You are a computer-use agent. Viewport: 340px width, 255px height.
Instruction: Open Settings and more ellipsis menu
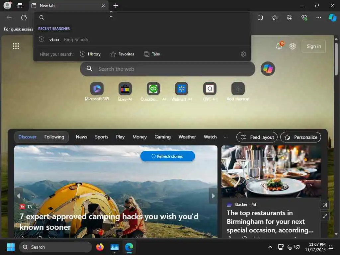[x=318, y=18]
